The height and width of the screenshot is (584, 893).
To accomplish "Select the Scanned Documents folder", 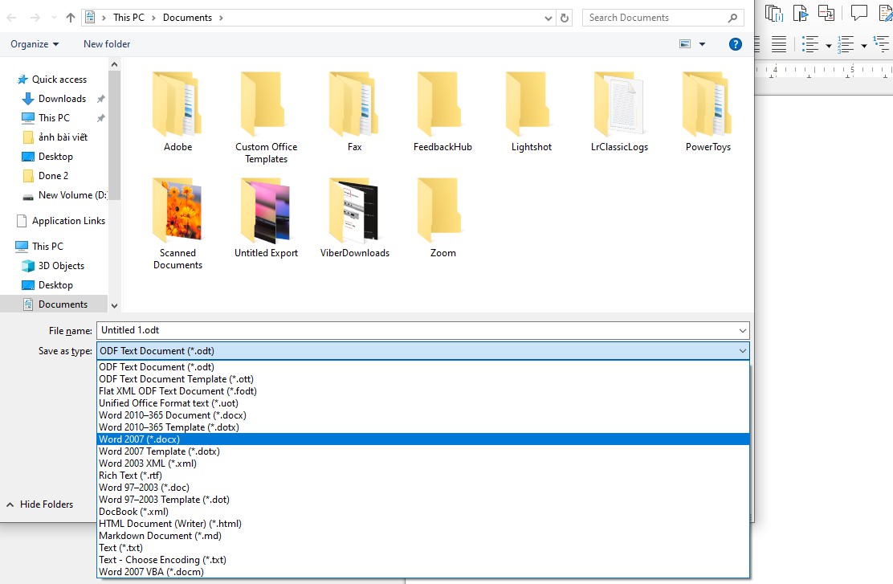I will point(177,223).
